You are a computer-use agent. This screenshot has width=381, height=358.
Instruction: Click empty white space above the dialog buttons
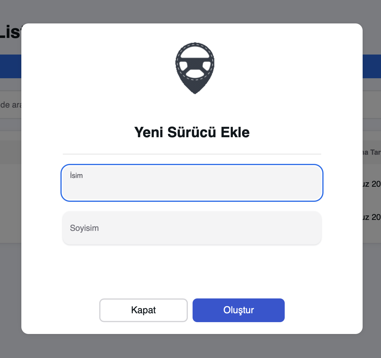point(192,271)
